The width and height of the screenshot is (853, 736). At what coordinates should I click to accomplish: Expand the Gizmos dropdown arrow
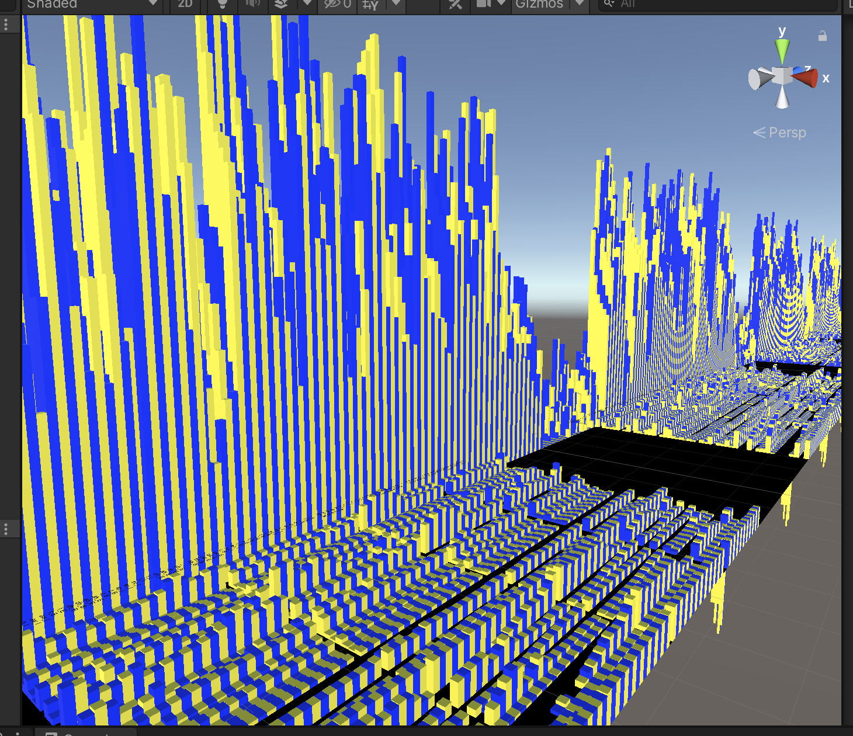tap(579, 4)
